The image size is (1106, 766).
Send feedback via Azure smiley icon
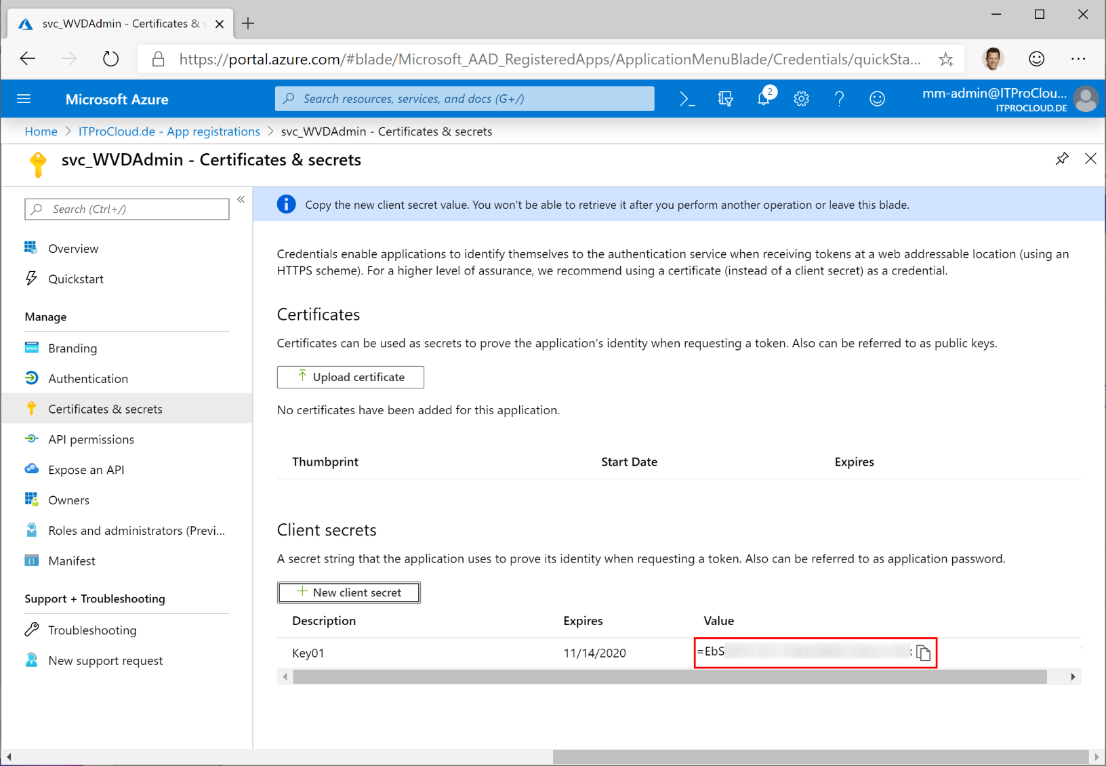coord(877,99)
